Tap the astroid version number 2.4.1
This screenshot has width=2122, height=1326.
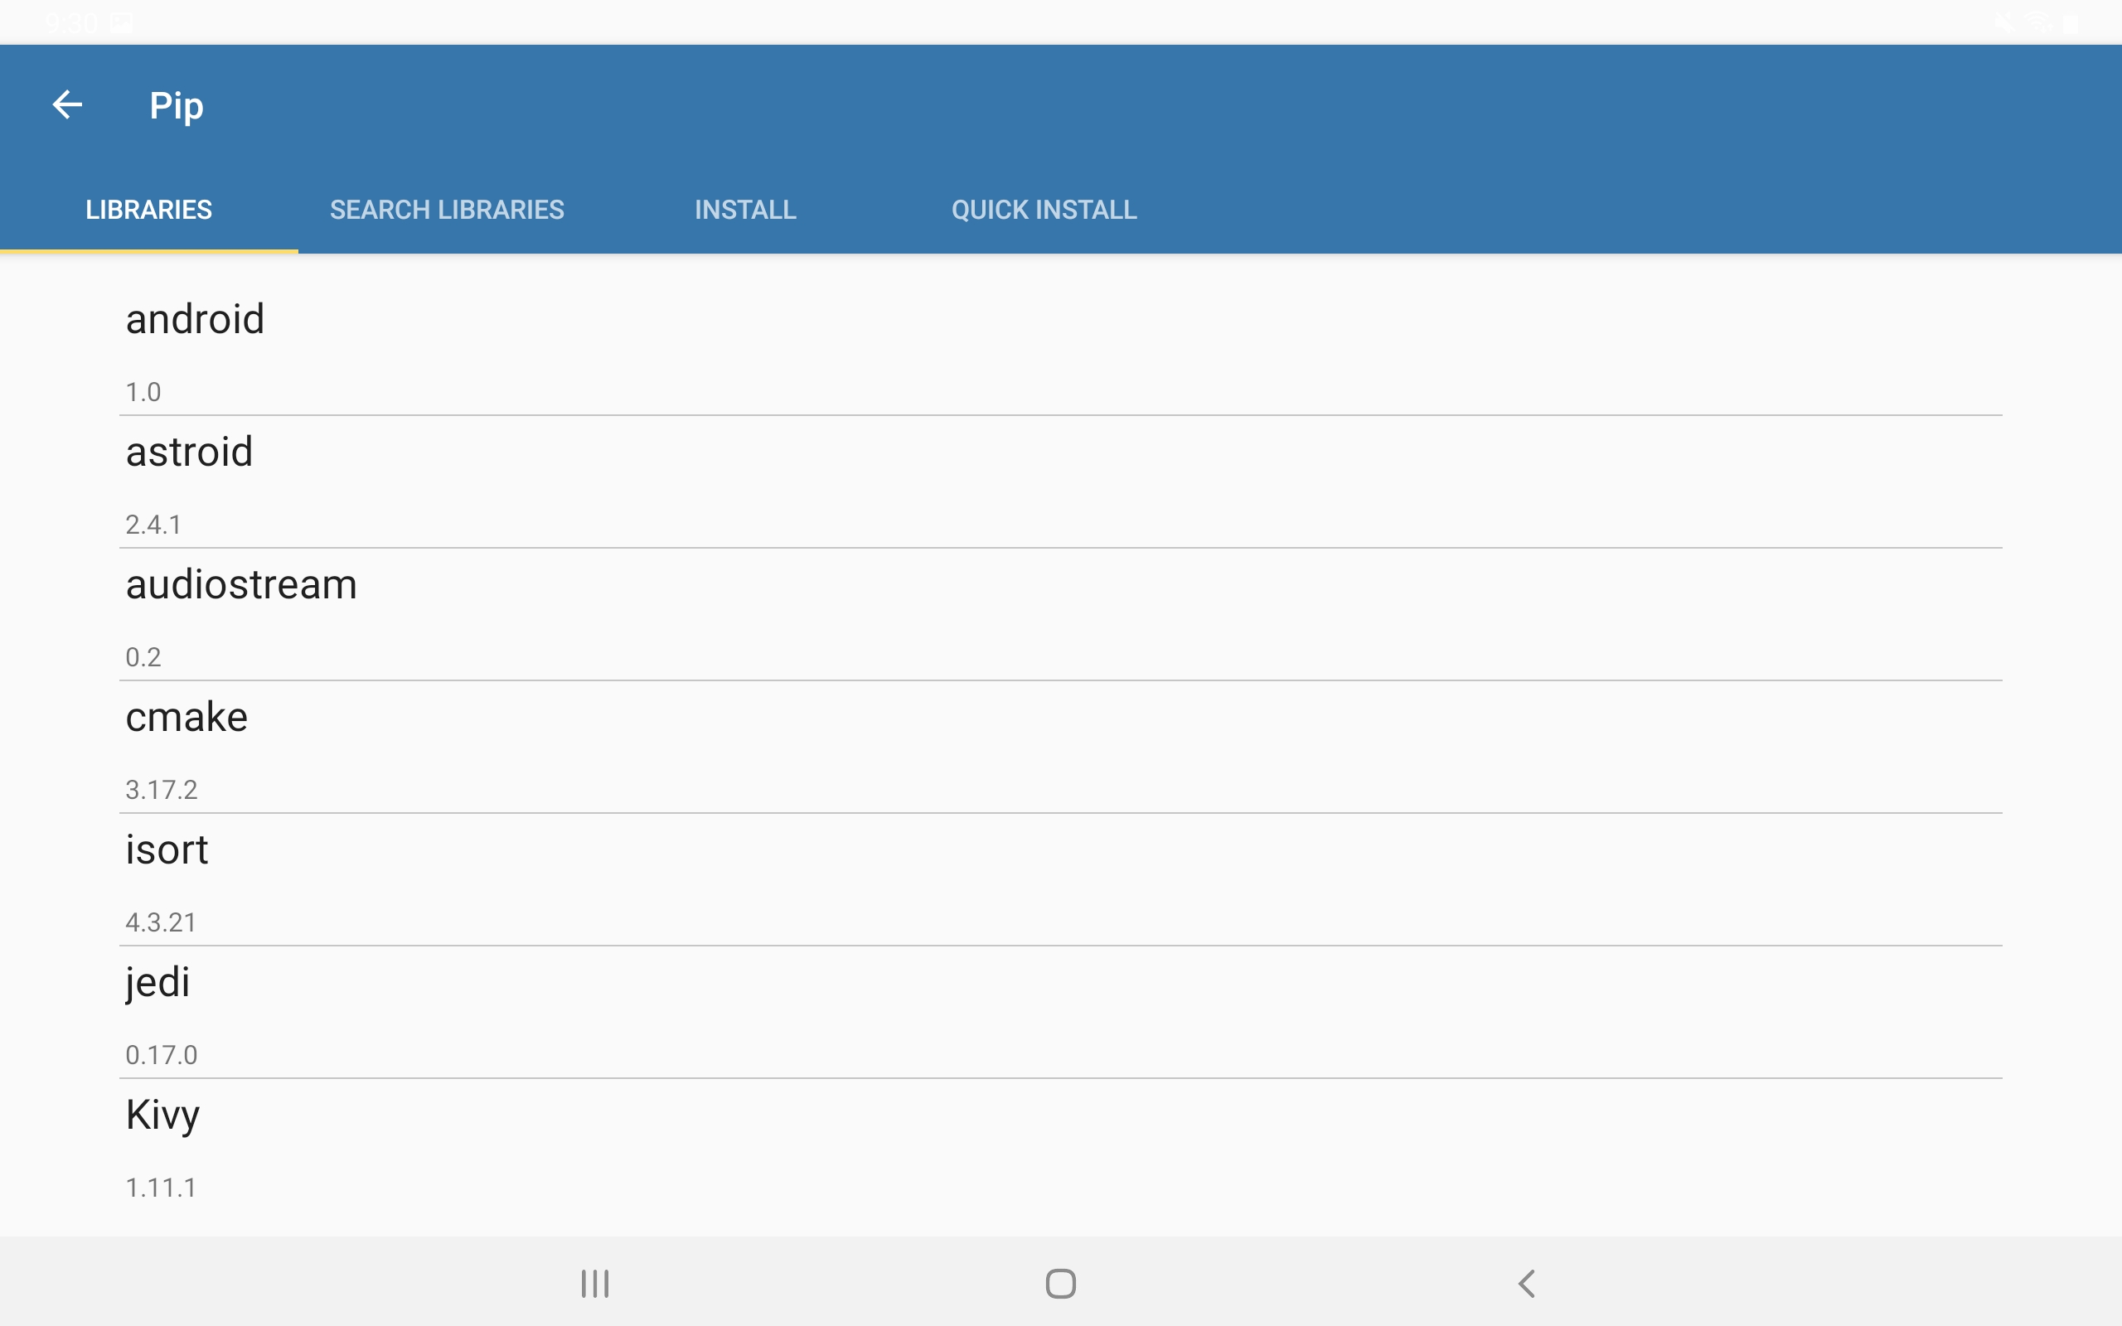(153, 525)
